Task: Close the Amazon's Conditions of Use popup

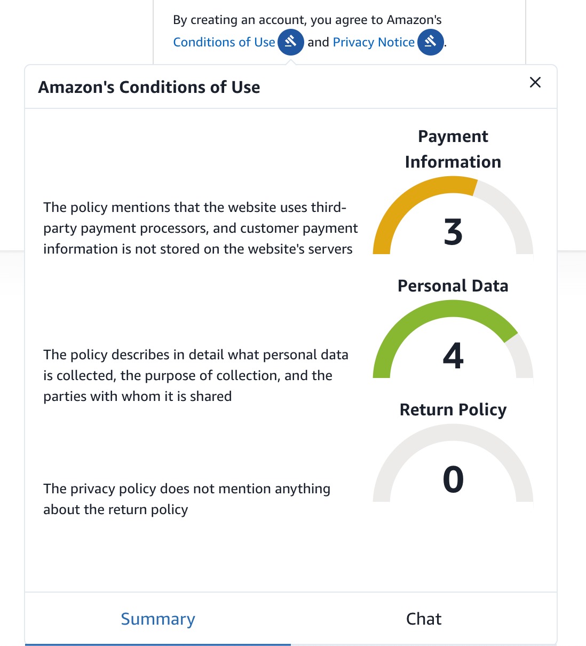Action: pos(535,82)
